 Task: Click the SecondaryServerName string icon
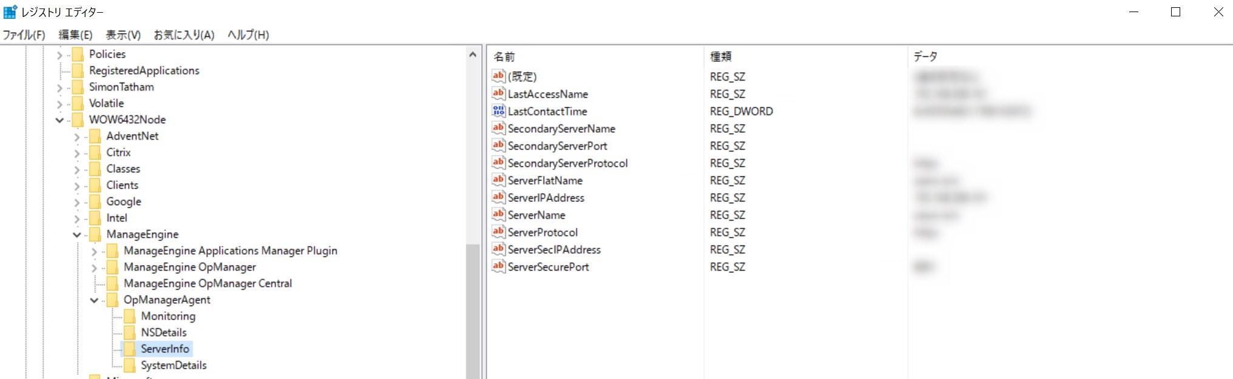[x=498, y=128]
